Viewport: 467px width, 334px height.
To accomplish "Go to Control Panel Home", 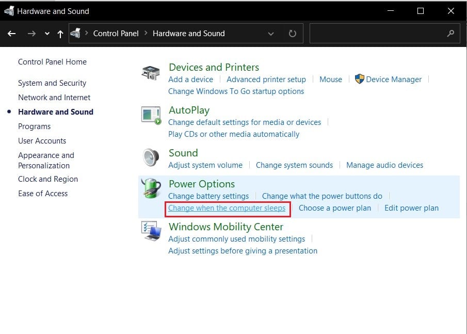I will click(52, 62).
